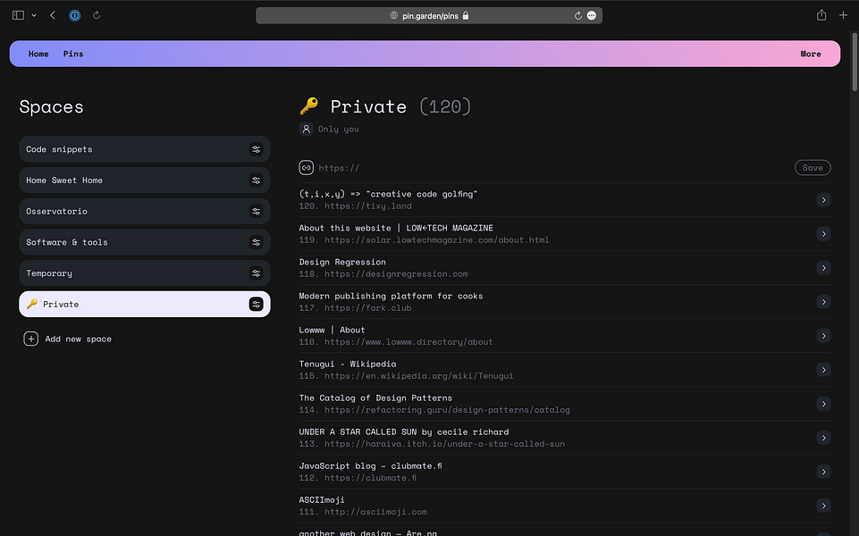Expand the Design Regression pin chevron

(823, 268)
